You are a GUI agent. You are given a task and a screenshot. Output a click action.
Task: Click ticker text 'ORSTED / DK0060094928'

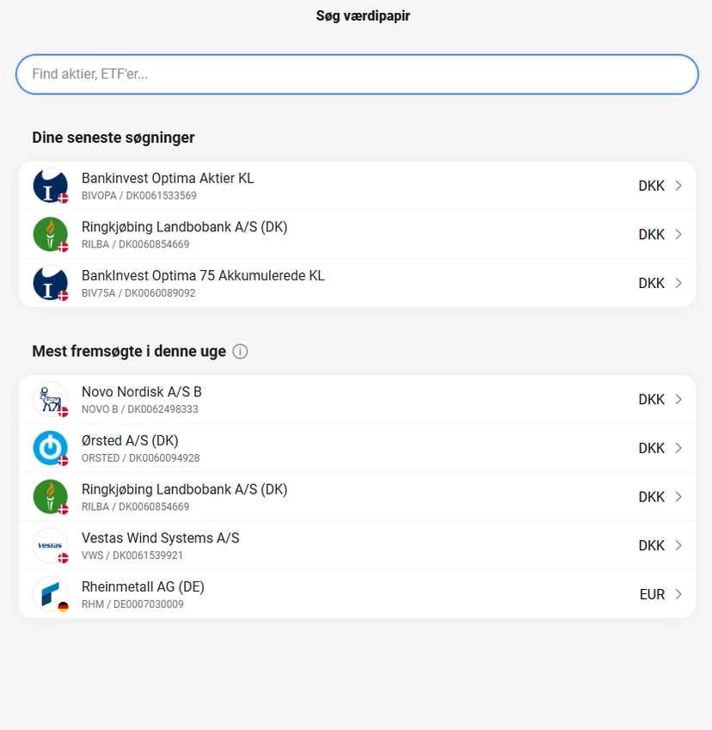coord(141,458)
